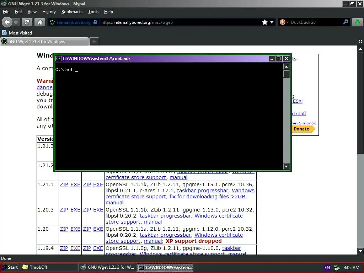Click the cmd scrollbar down arrow
This screenshot has width=364, height=273.
[x=286, y=166]
